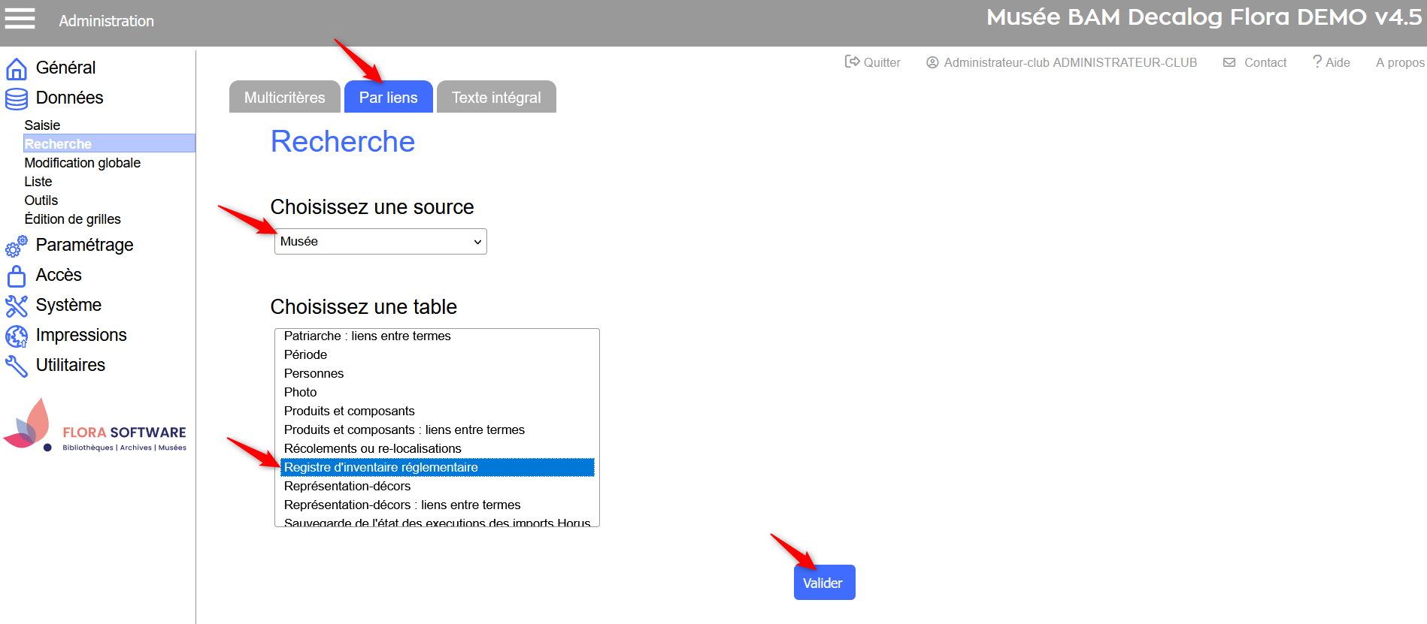Click the Paramétrage gears icon

coord(17,246)
